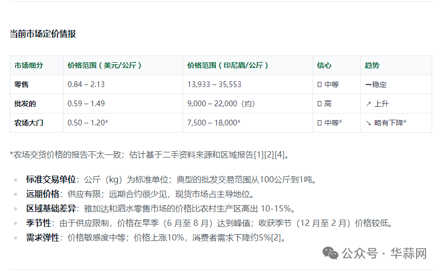Click the confidence icon beside 高
Viewport: 441px width, 271px height.
pos(319,104)
